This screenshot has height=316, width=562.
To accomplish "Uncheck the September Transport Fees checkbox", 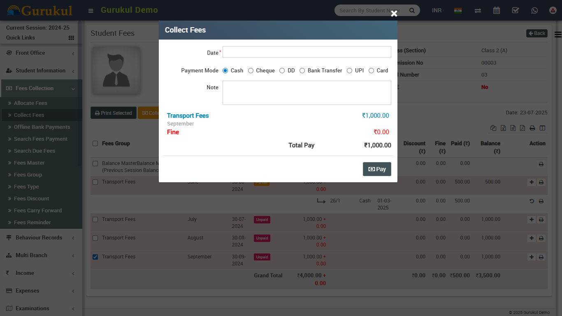I will pyautogui.click(x=95, y=257).
